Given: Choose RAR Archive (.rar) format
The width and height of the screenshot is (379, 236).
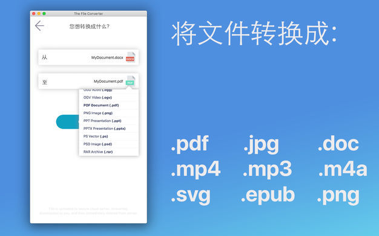Looking at the screenshot, I should point(109,152).
